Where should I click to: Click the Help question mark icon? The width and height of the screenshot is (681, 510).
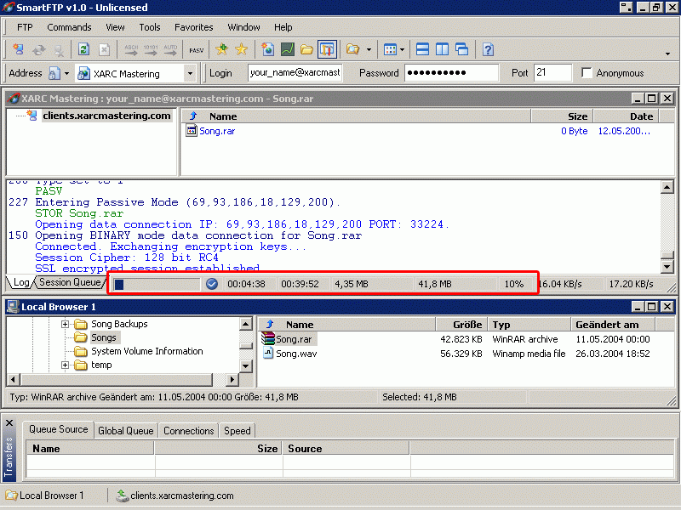[x=488, y=49]
